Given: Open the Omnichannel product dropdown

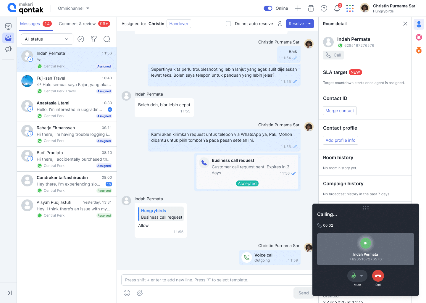Looking at the screenshot, I should (x=74, y=8).
